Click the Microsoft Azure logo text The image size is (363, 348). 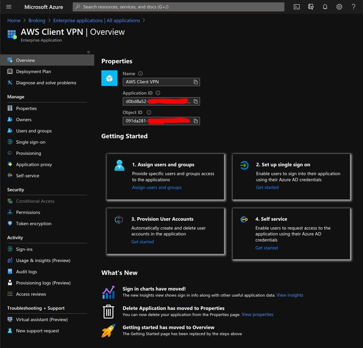coord(44,7)
